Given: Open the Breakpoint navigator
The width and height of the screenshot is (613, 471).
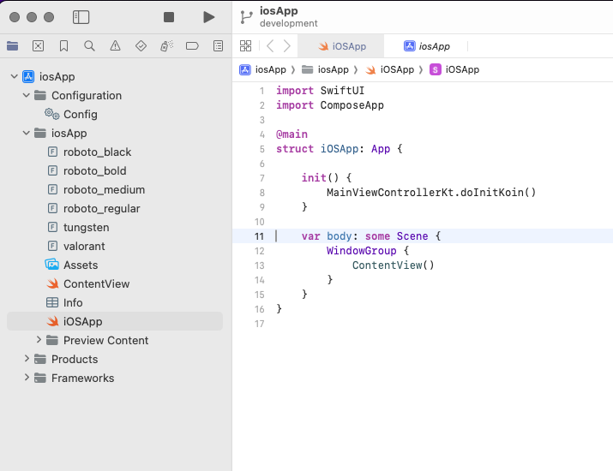Looking at the screenshot, I should pyautogui.click(x=192, y=46).
